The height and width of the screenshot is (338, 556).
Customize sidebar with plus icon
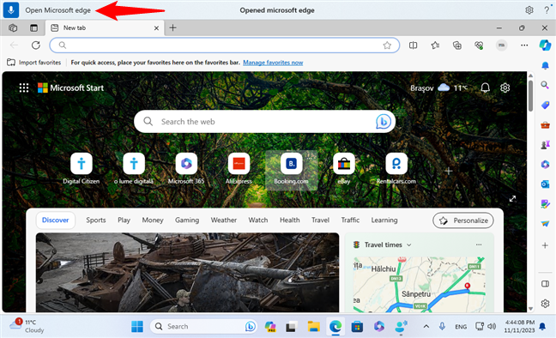coord(545,245)
